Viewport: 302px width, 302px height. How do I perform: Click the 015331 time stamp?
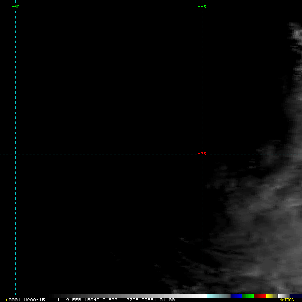(111, 300)
